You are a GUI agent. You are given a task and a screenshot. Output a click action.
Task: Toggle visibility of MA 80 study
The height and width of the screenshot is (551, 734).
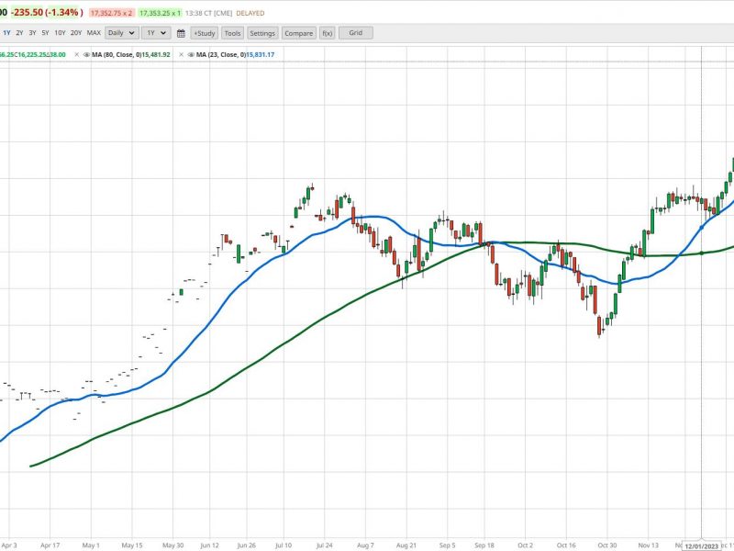click(86, 55)
